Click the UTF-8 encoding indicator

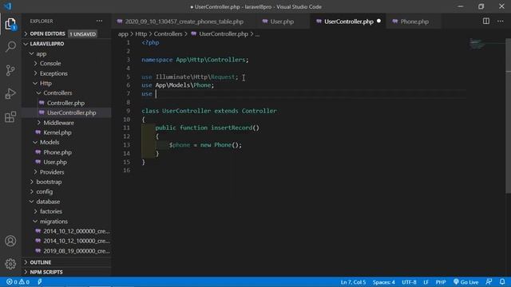(x=409, y=282)
